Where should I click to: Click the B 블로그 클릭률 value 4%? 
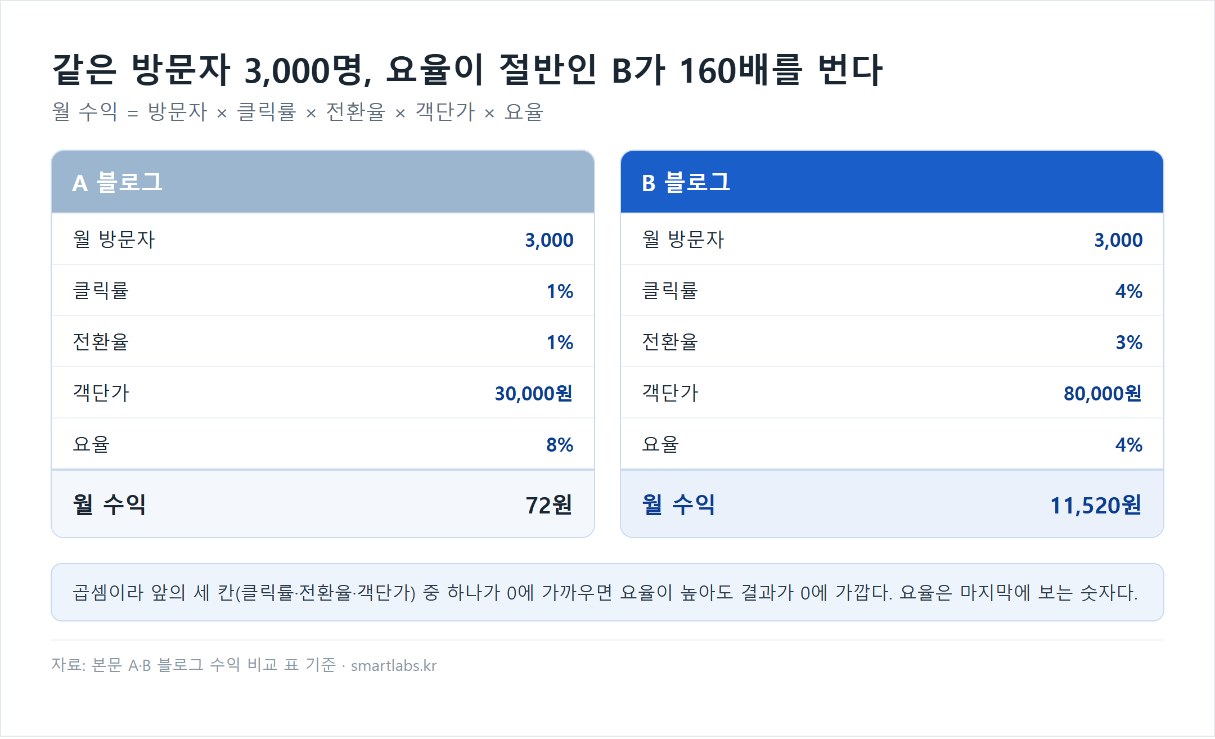click(1129, 291)
